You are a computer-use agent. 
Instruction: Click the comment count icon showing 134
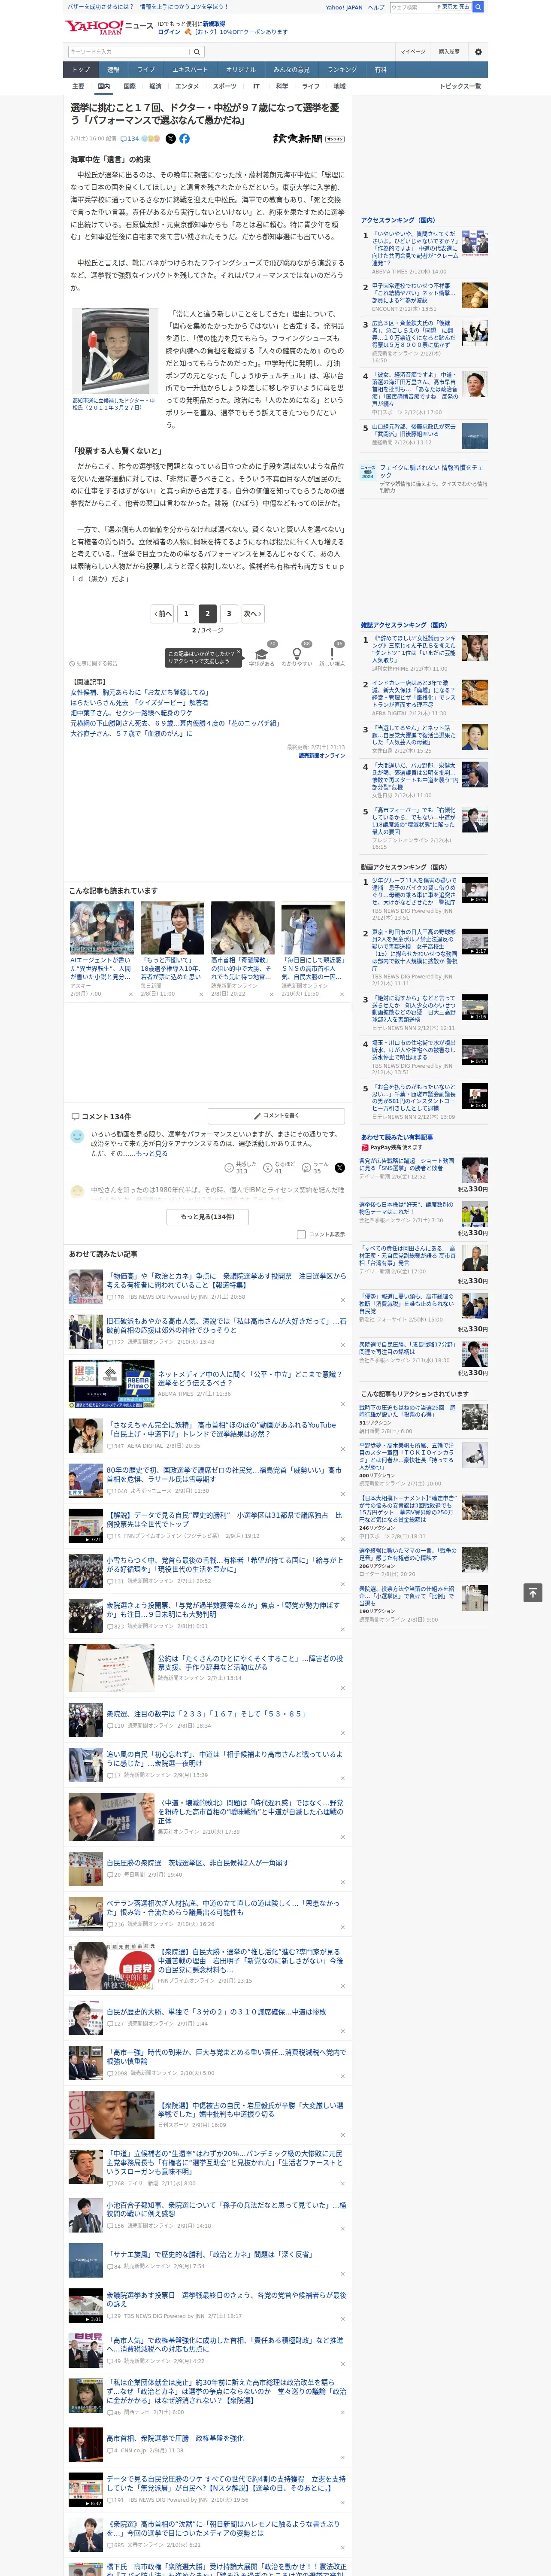click(x=130, y=139)
